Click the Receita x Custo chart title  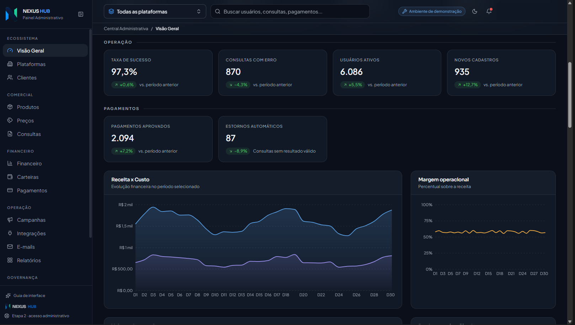pyautogui.click(x=130, y=180)
